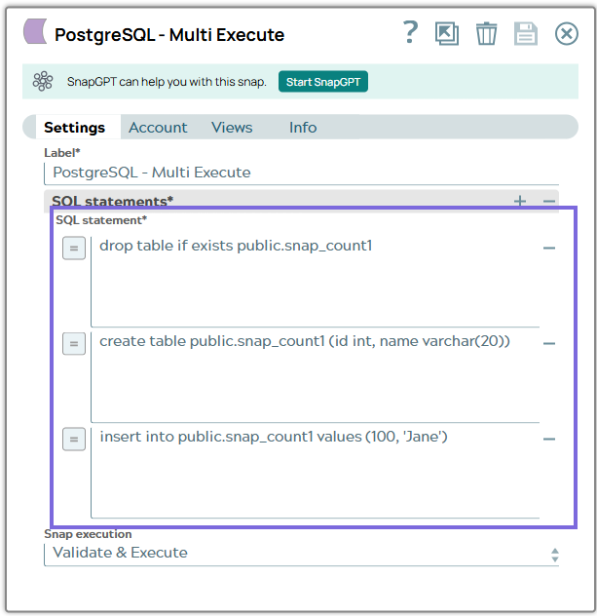597x616 pixels.
Task: Click the Label input field
Action: pyautogui.click(x=302, y=173)
